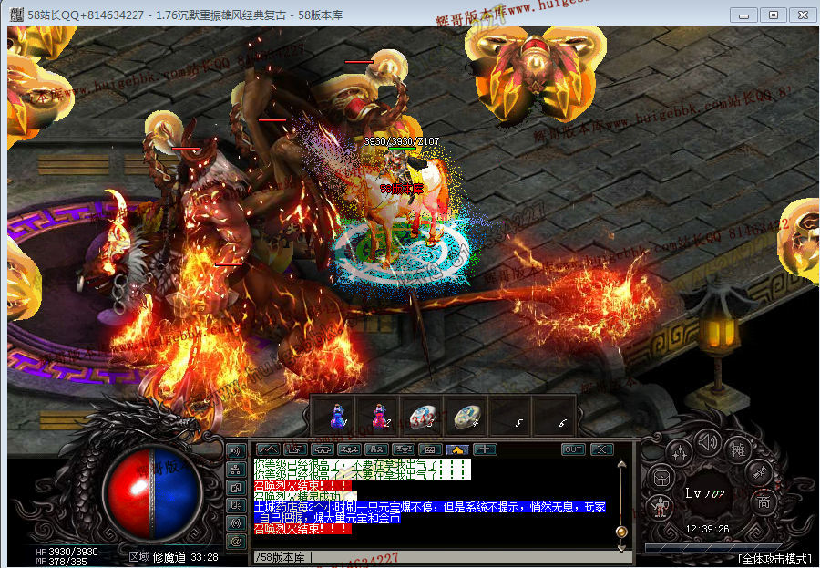Open the skills sparkle icon button
This screenshot has width=820, height=568.
[x=680, y=452]
